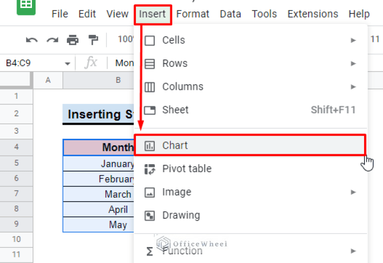Image resolution: width=383 pixels, height=263 pixels.
Task: Choose Pivot table in Insert menu
Action: [186, 169]
